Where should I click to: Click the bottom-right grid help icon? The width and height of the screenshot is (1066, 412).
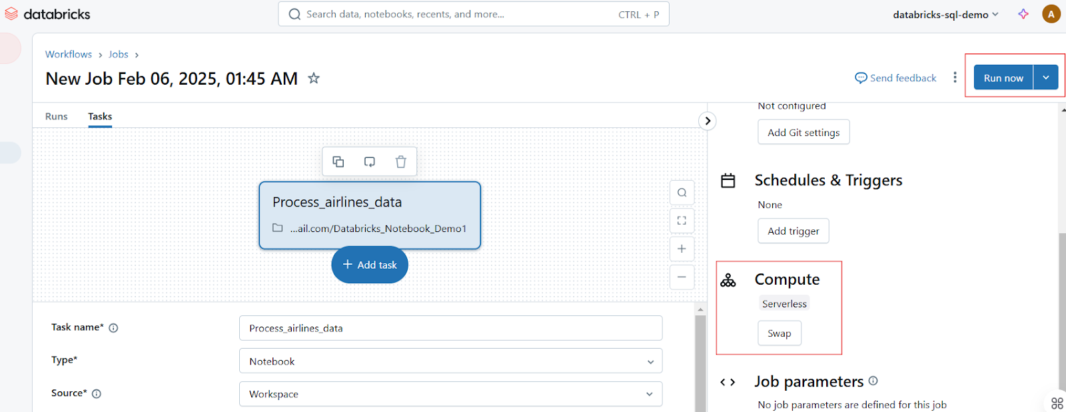1057,403
